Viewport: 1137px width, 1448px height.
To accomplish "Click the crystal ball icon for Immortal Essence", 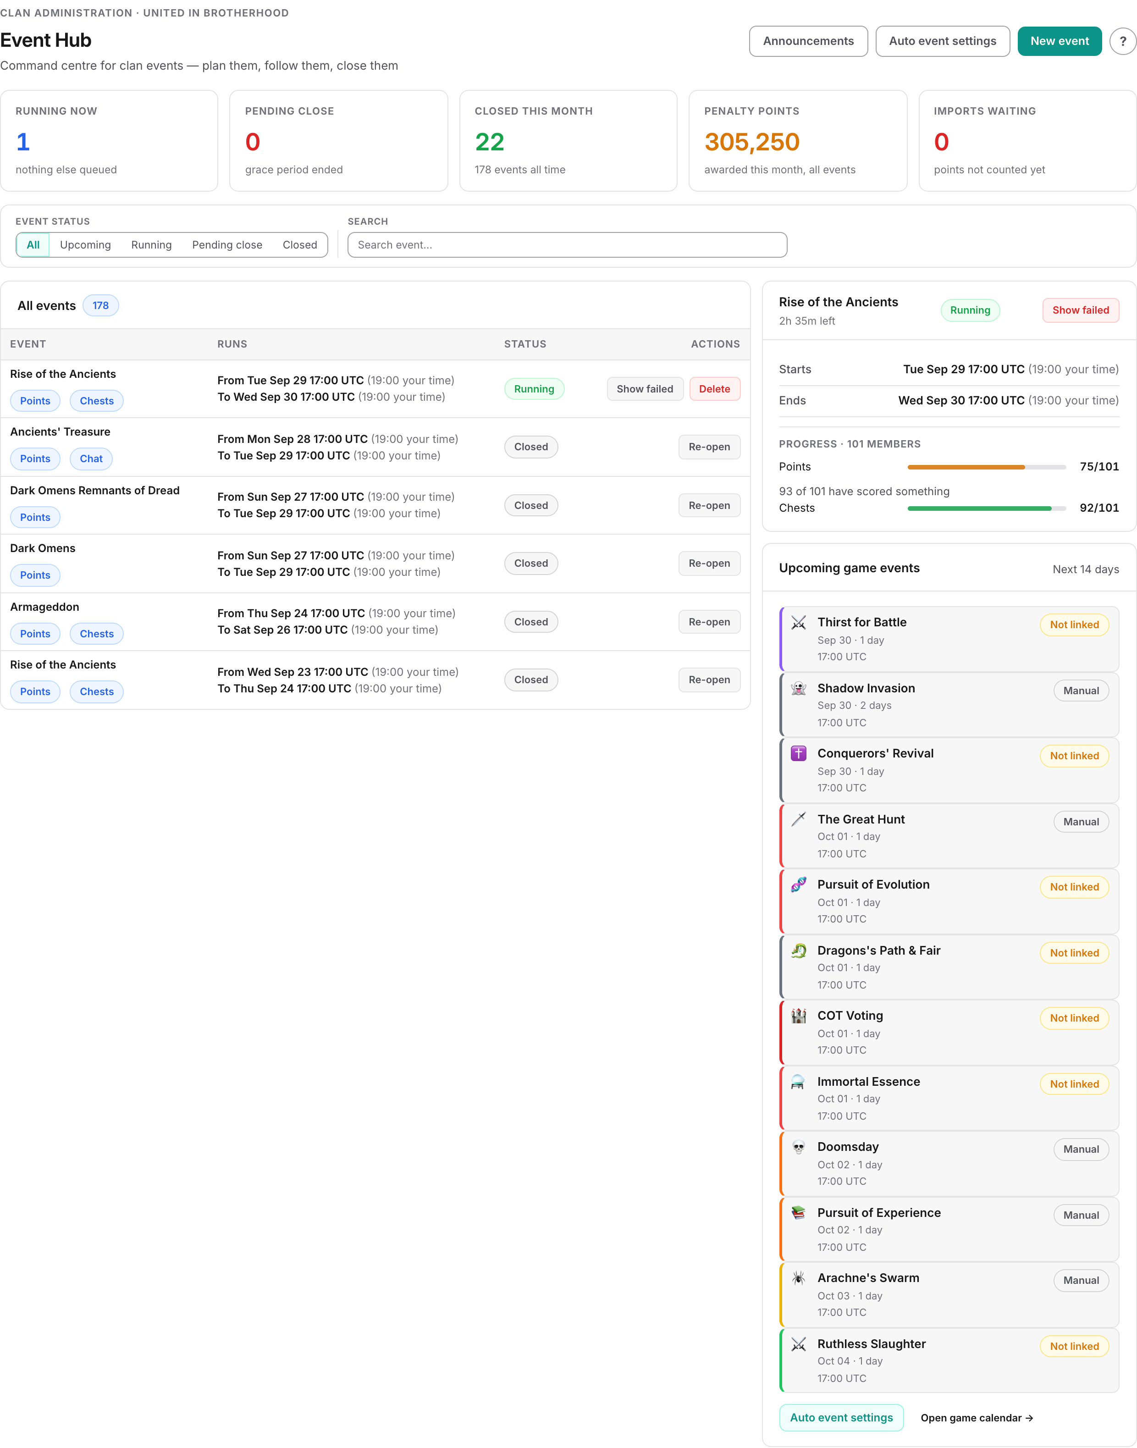I will tap(798, 1082).
